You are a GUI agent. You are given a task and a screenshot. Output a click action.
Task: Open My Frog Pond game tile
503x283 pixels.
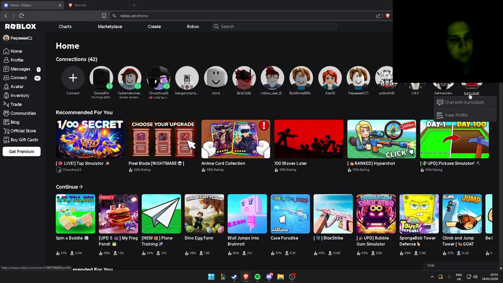(x=118, y=214)
